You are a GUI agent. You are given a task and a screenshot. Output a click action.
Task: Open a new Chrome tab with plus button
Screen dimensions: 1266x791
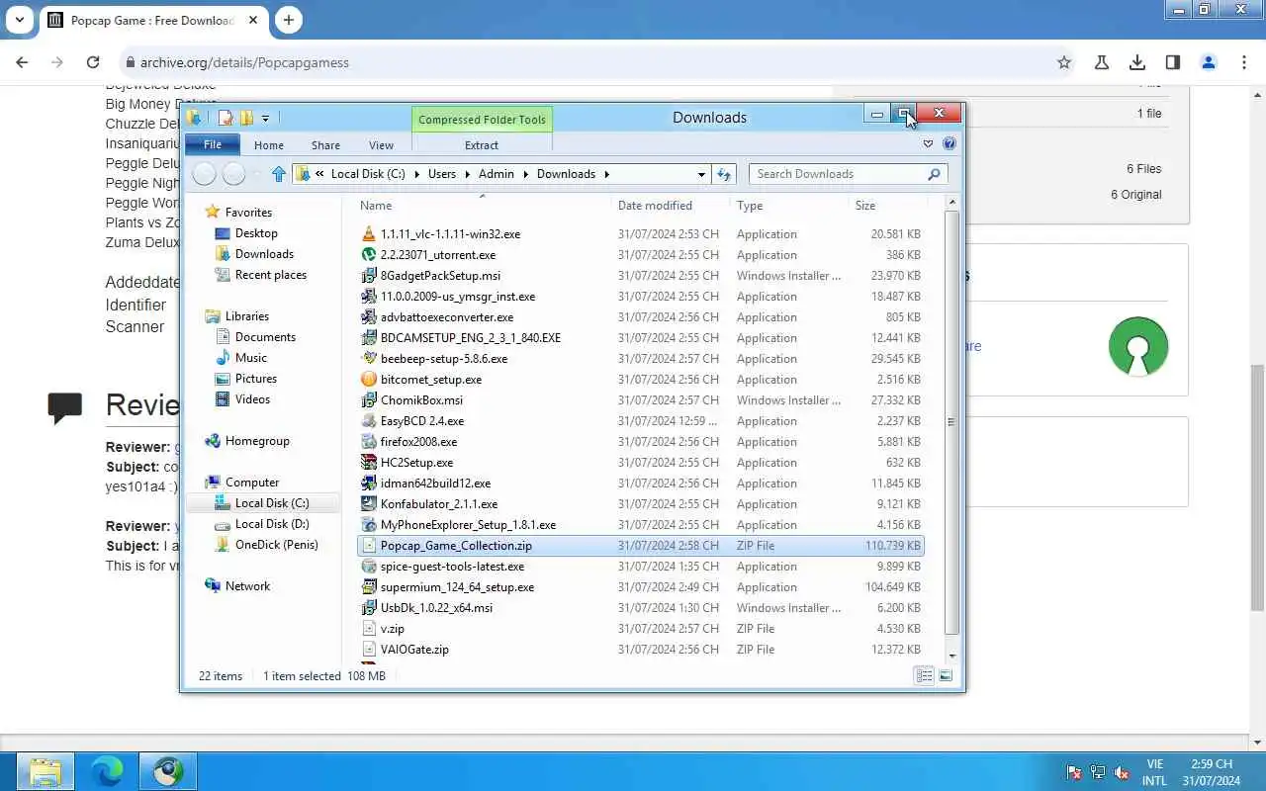pyautogui.click(x=288, y=20)
